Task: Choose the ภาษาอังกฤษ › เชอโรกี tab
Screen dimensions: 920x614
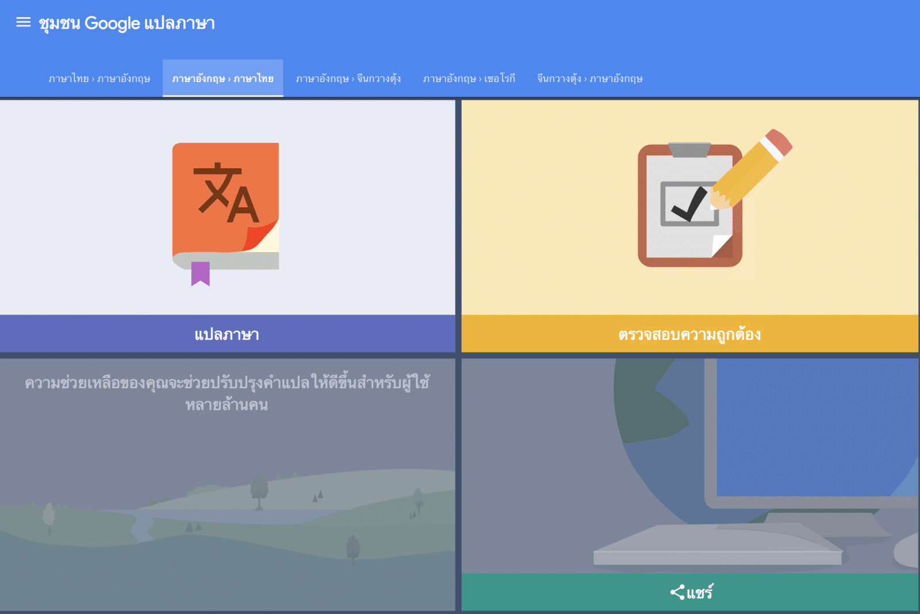Action: click(x=469, y=79)
